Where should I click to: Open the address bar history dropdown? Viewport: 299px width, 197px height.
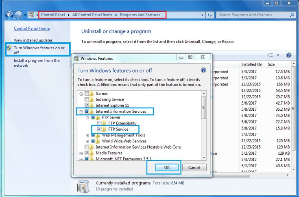(202, 15)
